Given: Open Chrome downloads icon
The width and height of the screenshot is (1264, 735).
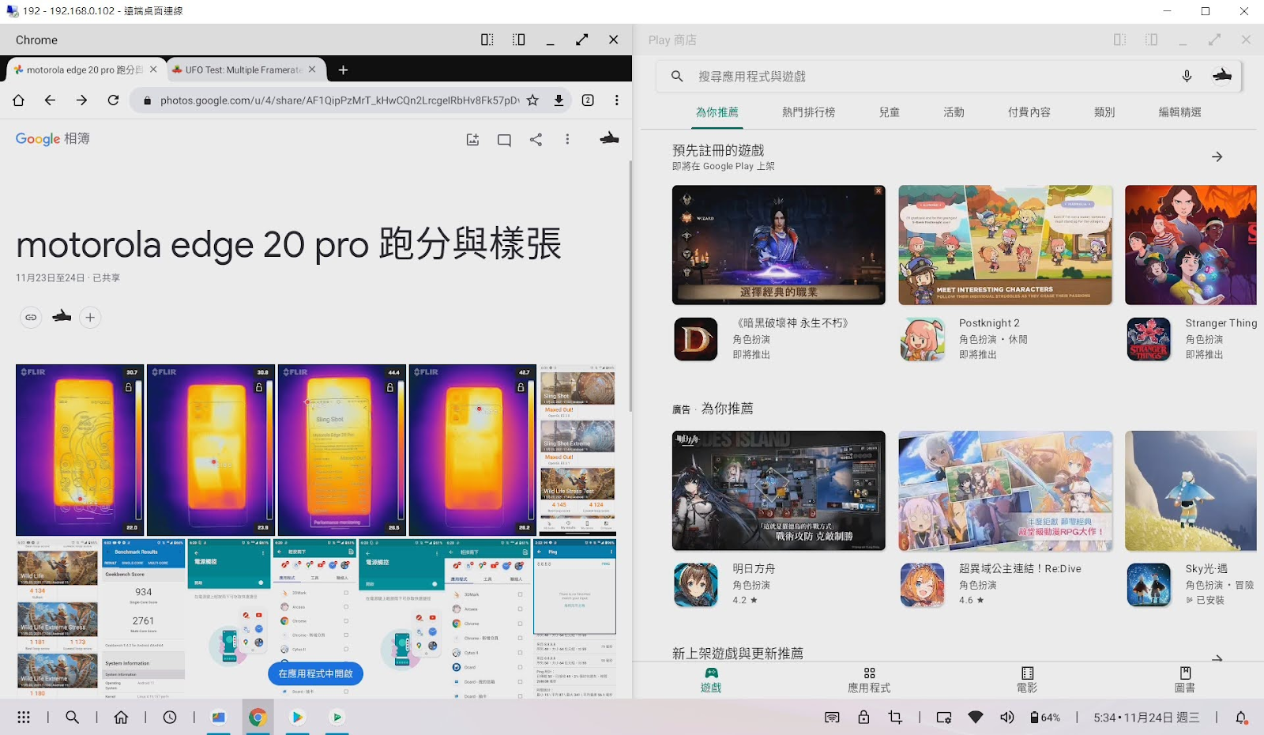Looking at the screenshot, I should 559,100.
